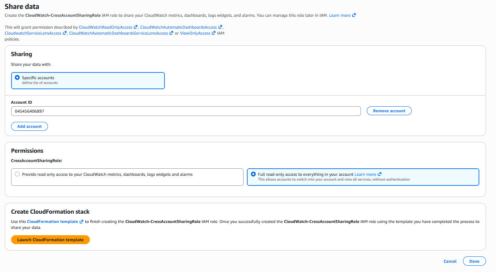The height and width of the screenshot is (272, 496).
Task: Open the CloudWatchReadOnlyAccess policy link
Action: coord(108,27)
